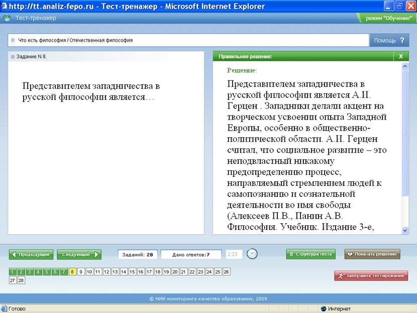
Task: Jump to question 6
Action: click(x=55, y=272)
